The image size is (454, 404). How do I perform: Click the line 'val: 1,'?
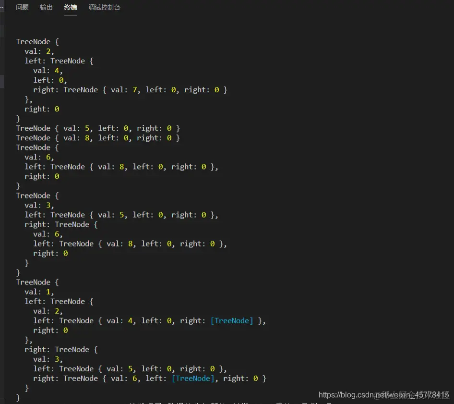point(39,292)
